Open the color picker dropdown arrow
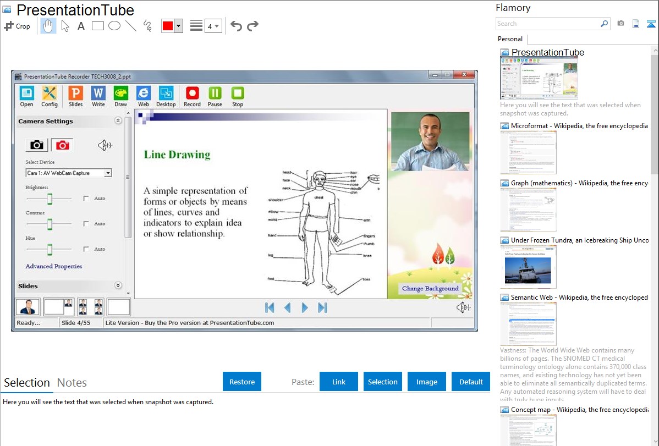The image size is (659, 446). tap(178, 26)
